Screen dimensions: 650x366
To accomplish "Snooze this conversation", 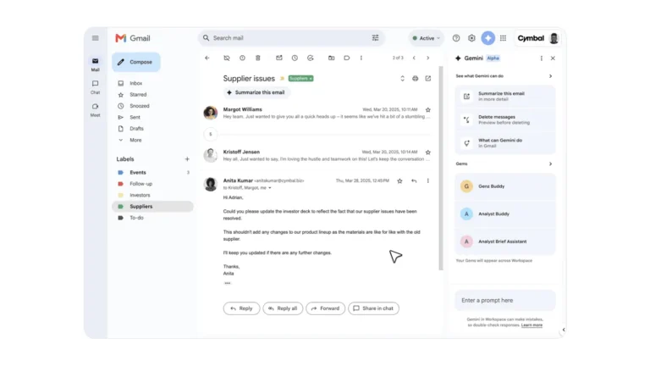I will (295, 58).
